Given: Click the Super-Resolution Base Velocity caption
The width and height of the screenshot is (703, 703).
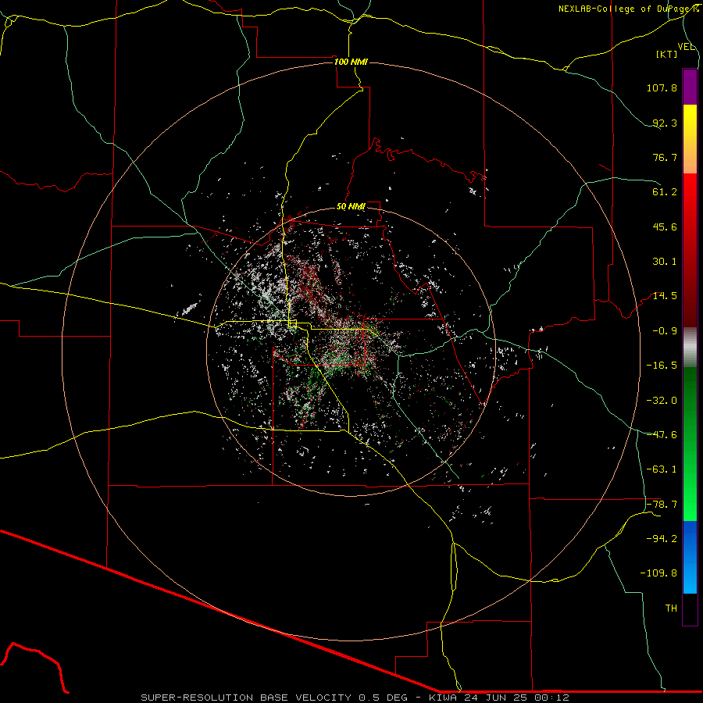Looking at the screenshot, I should pos(355,698).
